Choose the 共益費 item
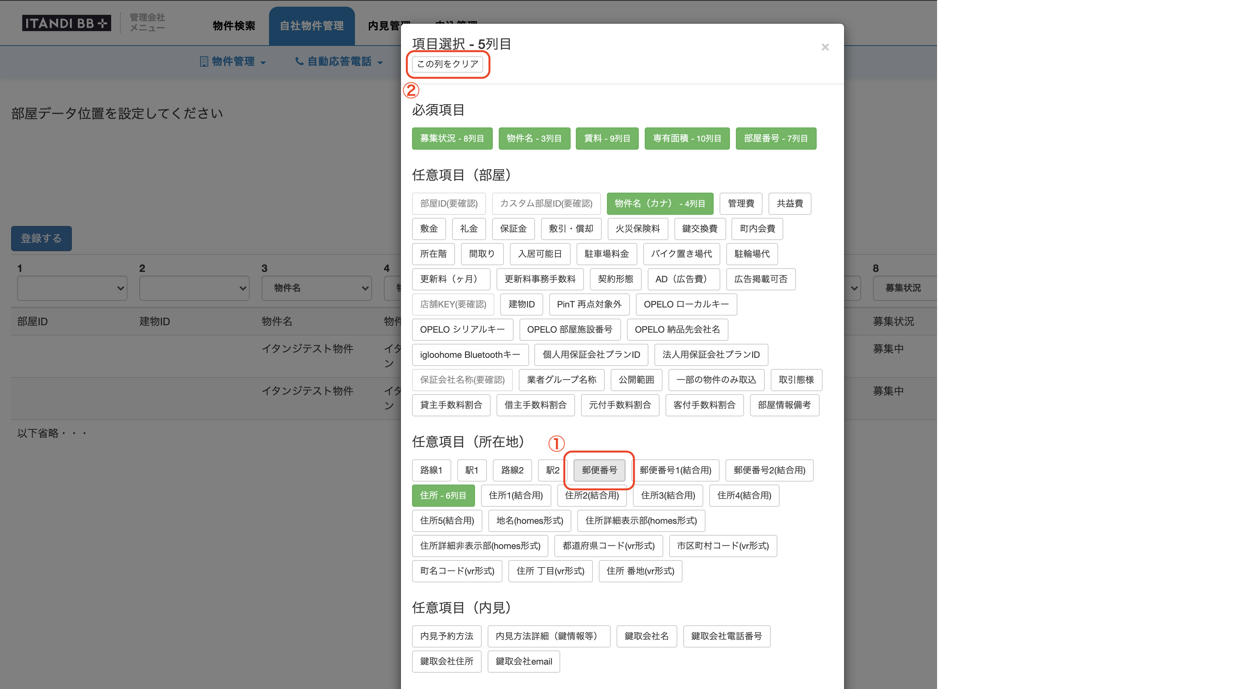The image size is (1245, 689). [x=790, y=203]
